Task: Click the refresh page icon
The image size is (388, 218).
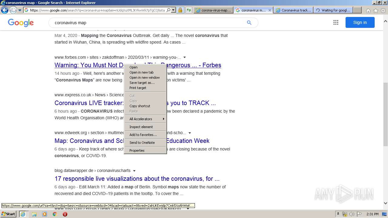Action: point(189,10)
